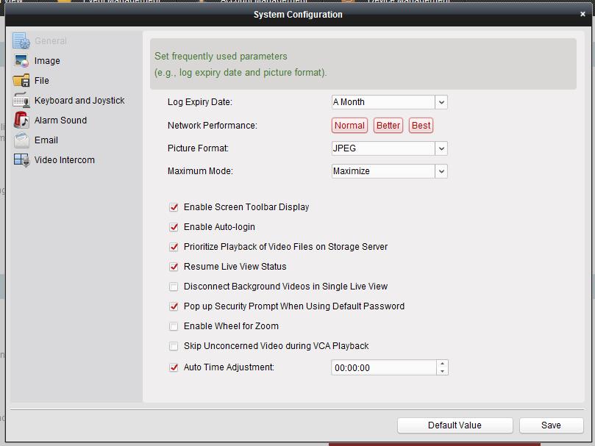
Task: Uncheck Enable Auto-login
Action: (x=174, y=227)
